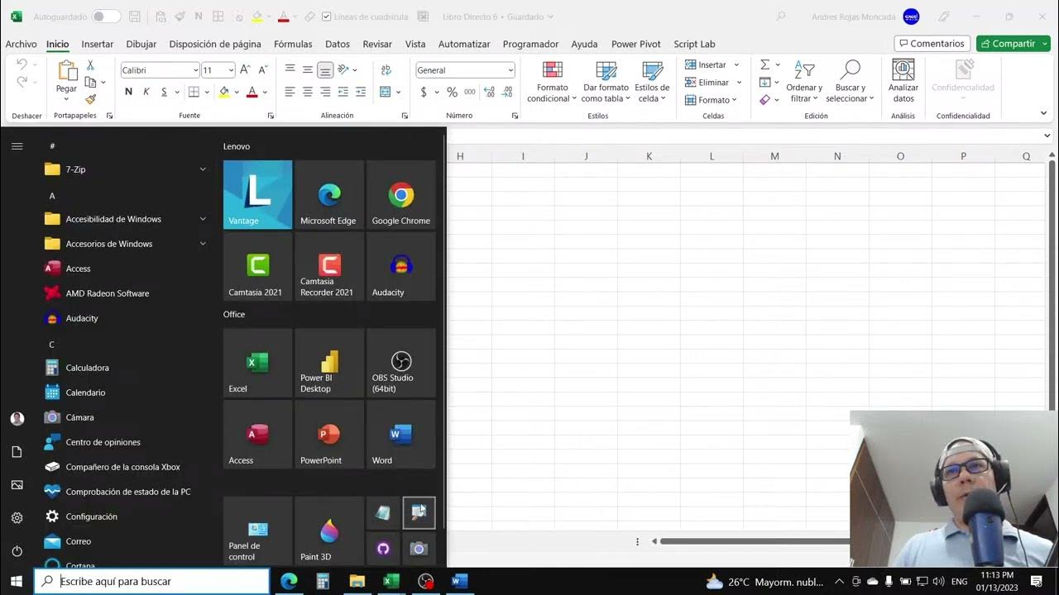
Task: Launch the Microsoft Edge tile
Action: click(x=329, y=194)
